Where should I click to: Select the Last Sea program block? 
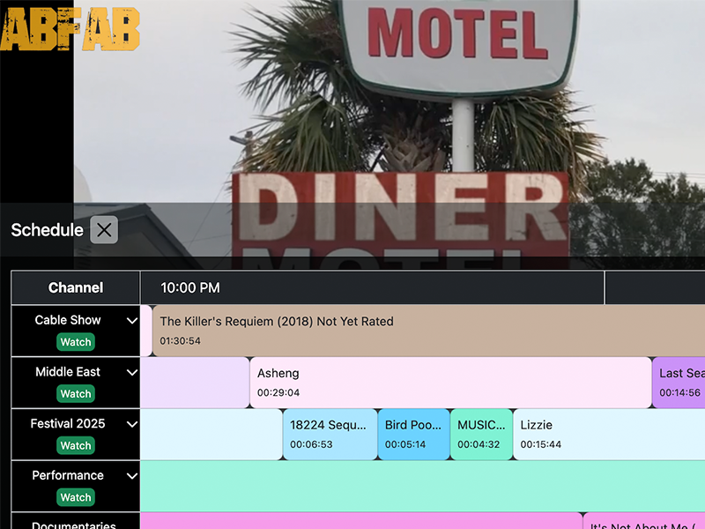point(679,383)
